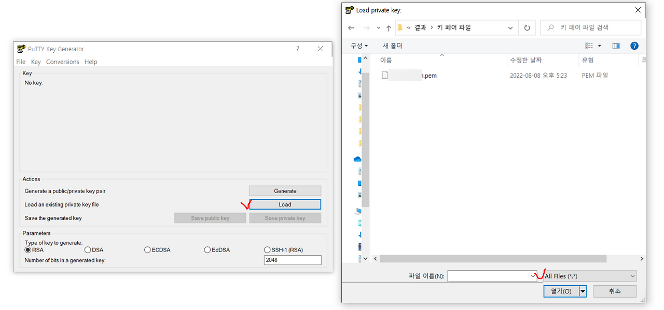Sort by the 유형 column header
Screen dimensions: 664x310
588,60
